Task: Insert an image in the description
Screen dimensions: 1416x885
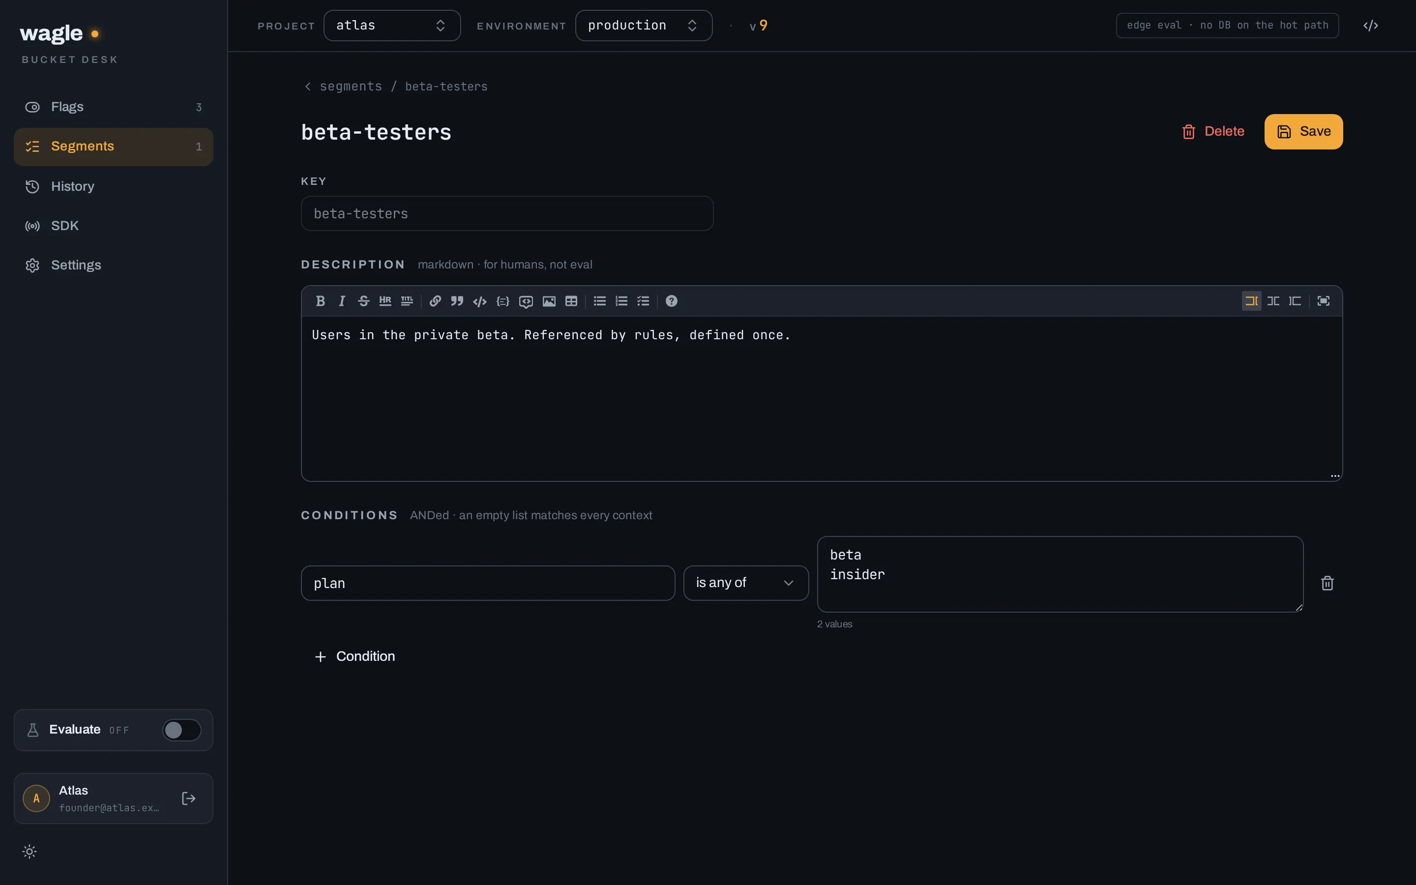Action: pyautogui.click(x=549, y=301)
